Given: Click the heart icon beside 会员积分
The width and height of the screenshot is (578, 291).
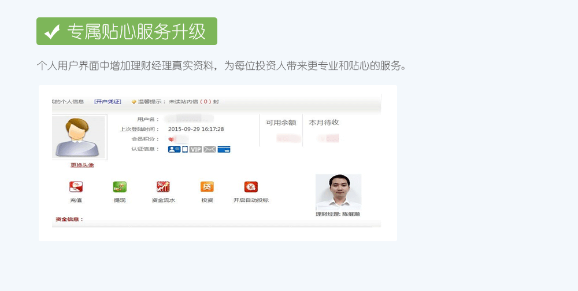Looking at the screenshot, I should [171, 139].
